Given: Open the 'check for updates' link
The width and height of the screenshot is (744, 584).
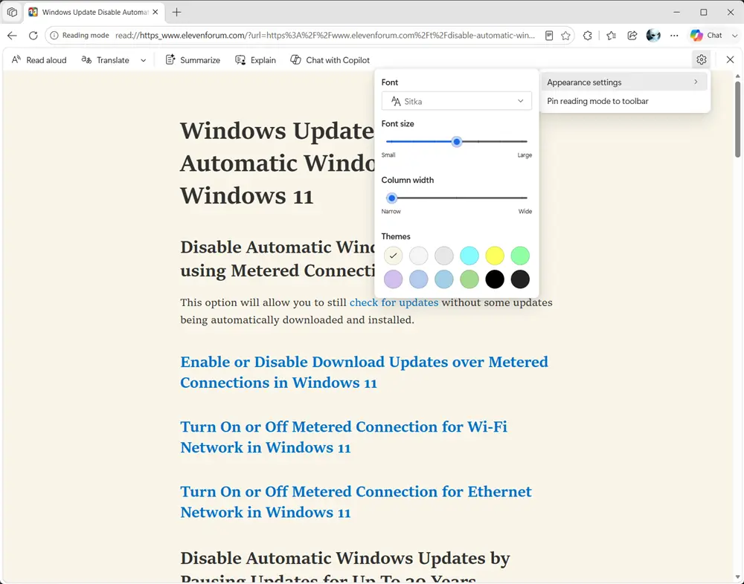Looking at the screenshot, I should coord(394,302).
